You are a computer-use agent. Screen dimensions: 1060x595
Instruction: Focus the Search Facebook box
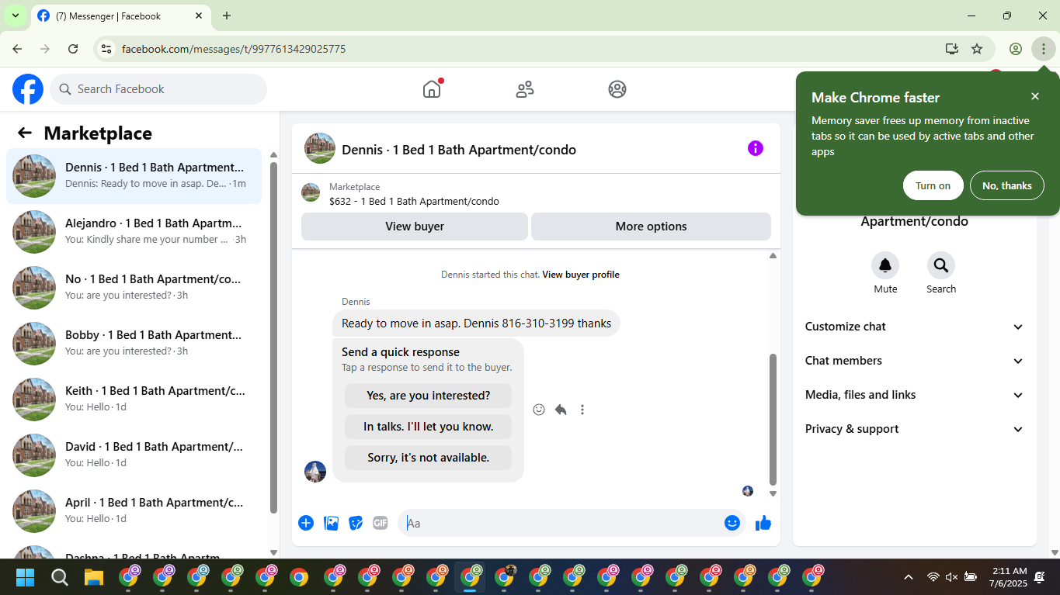(158, 89)
